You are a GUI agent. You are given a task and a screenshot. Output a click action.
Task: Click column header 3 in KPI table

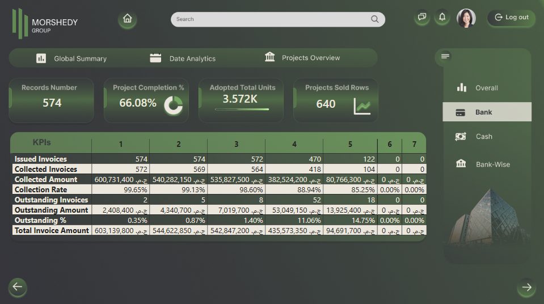237,144
